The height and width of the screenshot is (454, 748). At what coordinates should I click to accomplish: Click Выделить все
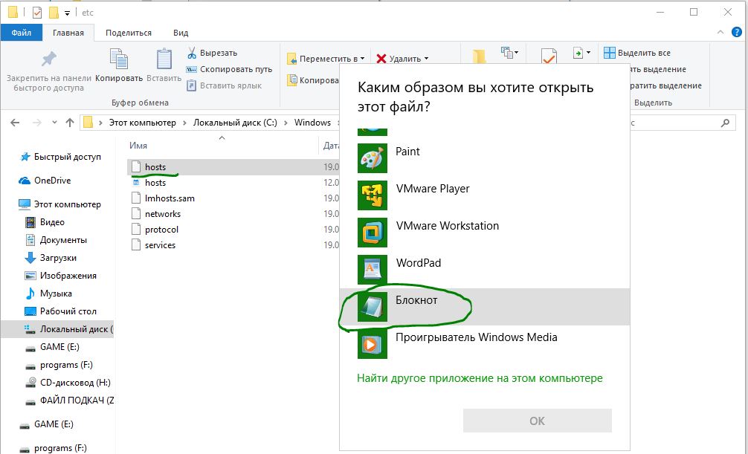pos(637,53)
